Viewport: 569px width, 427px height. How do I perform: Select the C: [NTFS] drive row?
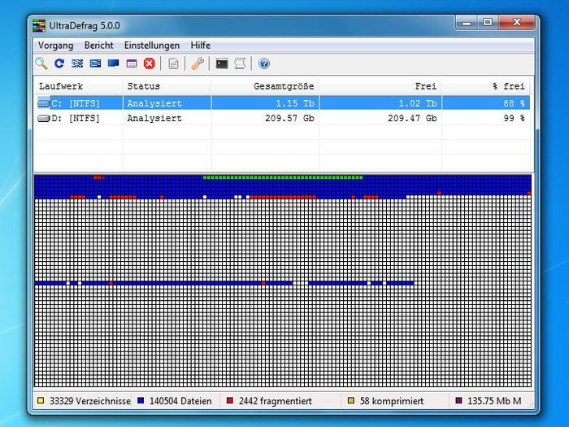(x=282, y=103)
